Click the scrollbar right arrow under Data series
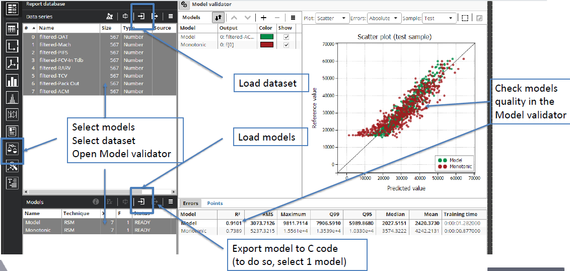The width and height of the screenshot is (570, 271). (174, 192)
